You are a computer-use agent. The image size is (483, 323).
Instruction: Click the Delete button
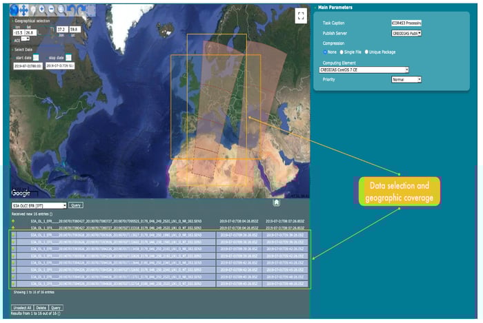(41, 308)
